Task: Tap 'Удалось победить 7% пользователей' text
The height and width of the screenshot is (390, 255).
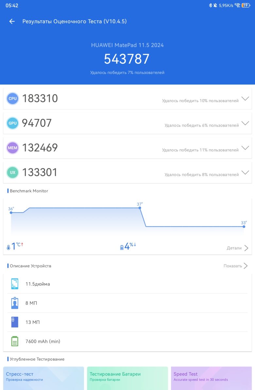Action: (x=127, y=73)
